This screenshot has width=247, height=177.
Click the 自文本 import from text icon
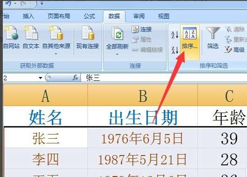[x=31, y=33]
